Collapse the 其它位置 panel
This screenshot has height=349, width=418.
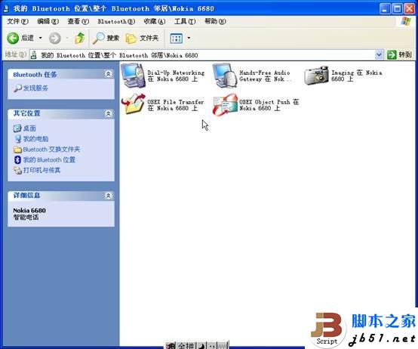(108, 113)
